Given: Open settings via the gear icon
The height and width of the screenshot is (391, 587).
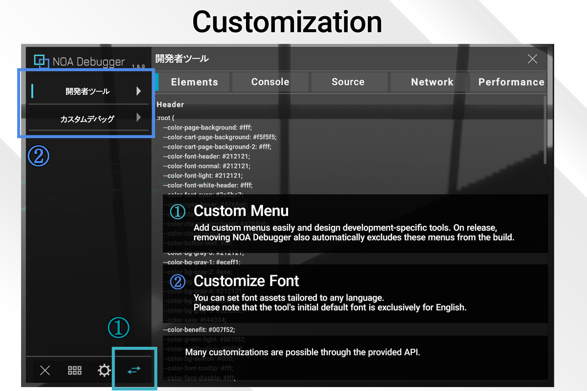Looking at the screenshot, I should 104,370.
